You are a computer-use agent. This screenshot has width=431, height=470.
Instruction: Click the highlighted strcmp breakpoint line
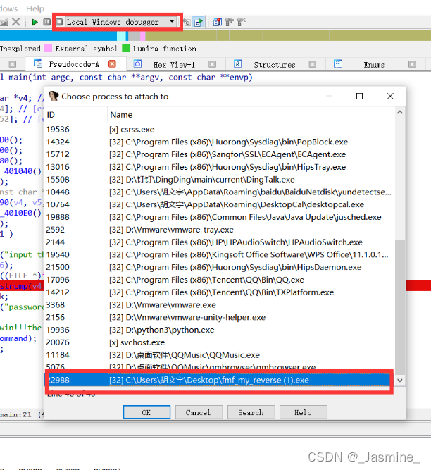[22, 286]
